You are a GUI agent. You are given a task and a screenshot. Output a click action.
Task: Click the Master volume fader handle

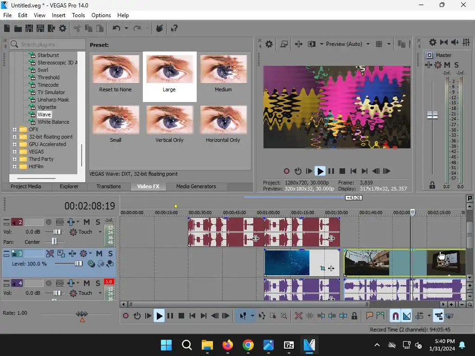tap(432, 115)
